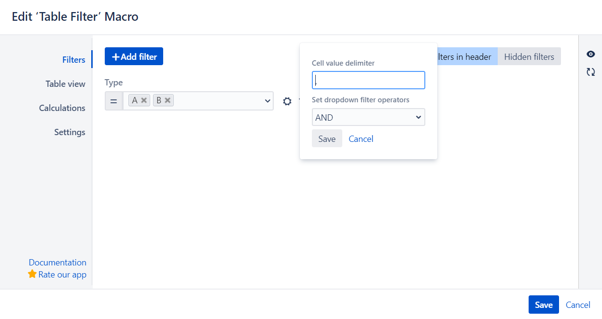The height and width of the screenshot is (319, 602).
Task: Open the AND operator dropdown
Action: tap(368, 117)
